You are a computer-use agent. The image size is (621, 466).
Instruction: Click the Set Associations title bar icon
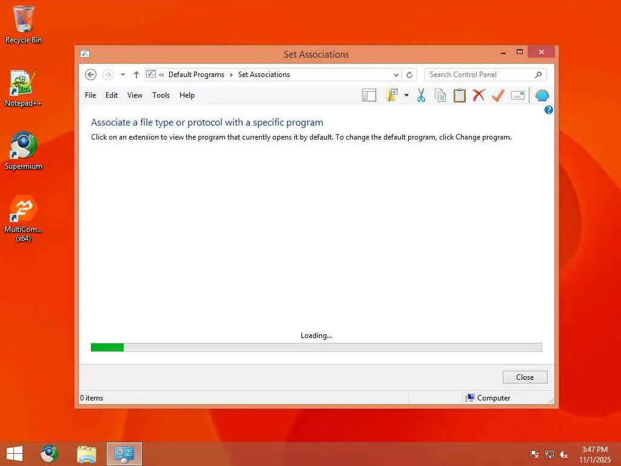[85, 54]
